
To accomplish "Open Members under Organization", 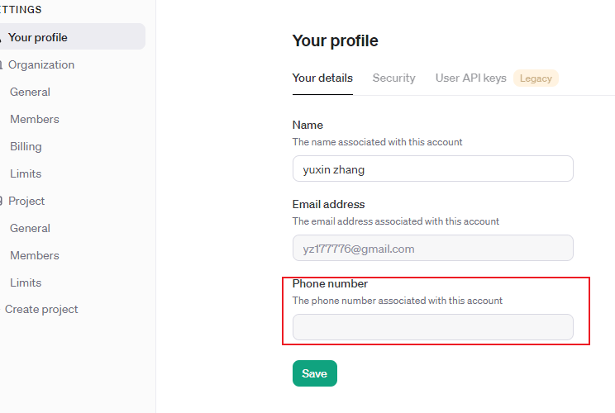I will point(35,119).
